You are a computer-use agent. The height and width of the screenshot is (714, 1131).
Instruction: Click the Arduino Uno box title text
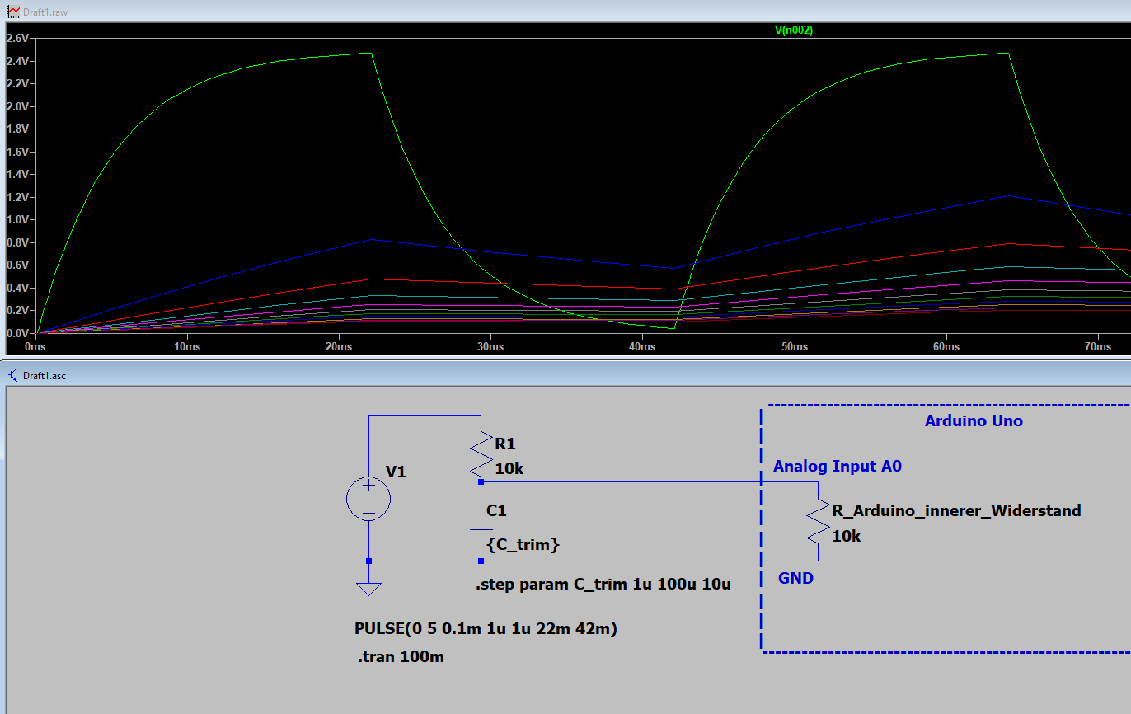click(x=974, y=421)
